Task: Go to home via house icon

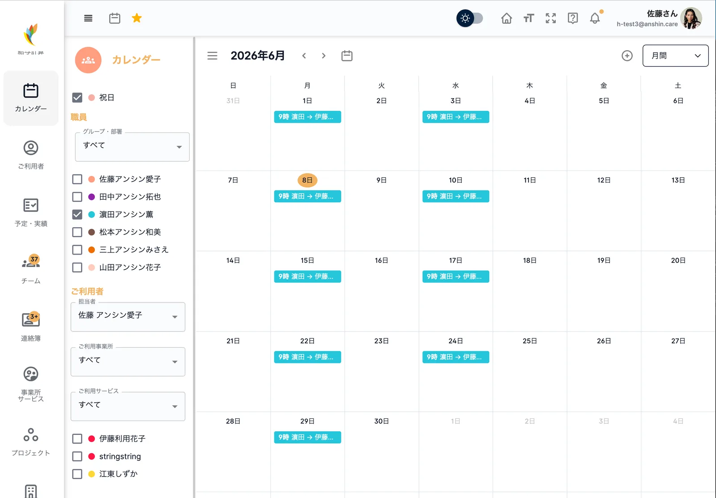Action: [507, 18]
